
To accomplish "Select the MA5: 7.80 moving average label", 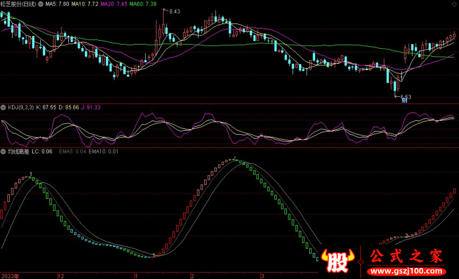I will point(56,4).
